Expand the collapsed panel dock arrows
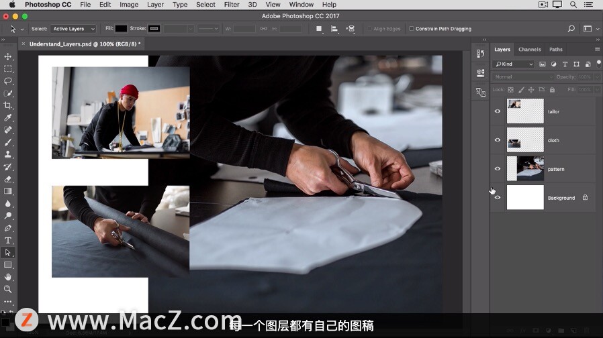 click(x=485, y=40)
